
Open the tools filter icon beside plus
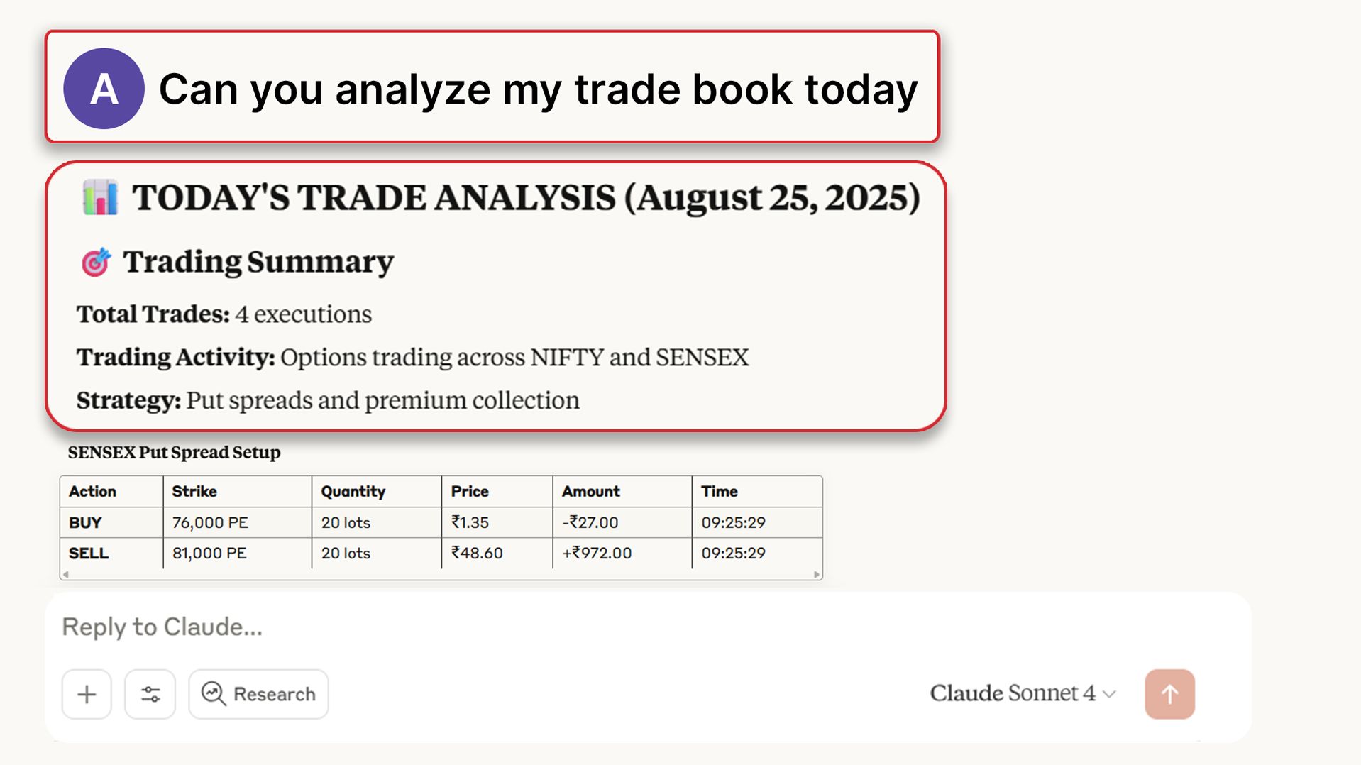click(150, 694)
